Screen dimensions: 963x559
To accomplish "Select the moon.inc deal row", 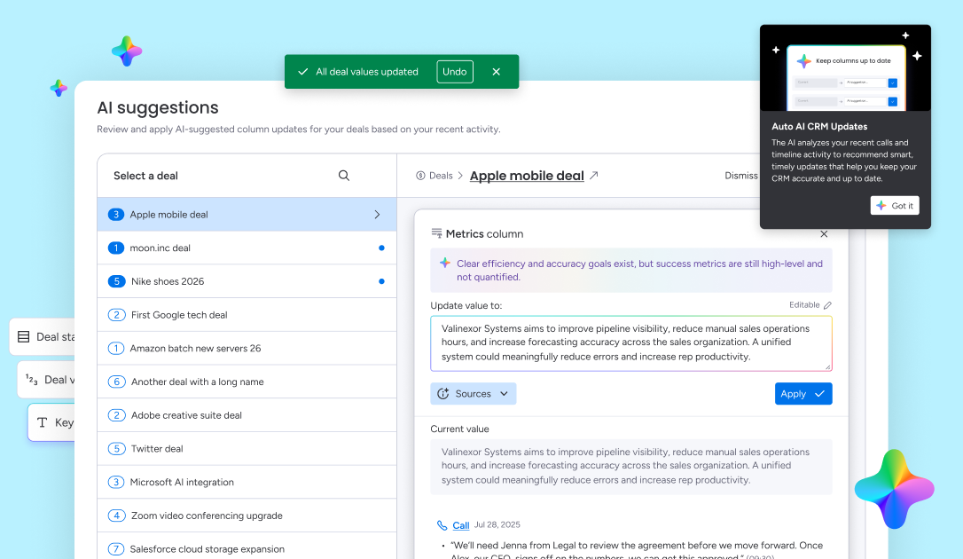I will pyautogui.click(x=247, y=248).
